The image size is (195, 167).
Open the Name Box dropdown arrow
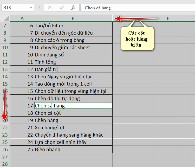[x=31, y=8]
